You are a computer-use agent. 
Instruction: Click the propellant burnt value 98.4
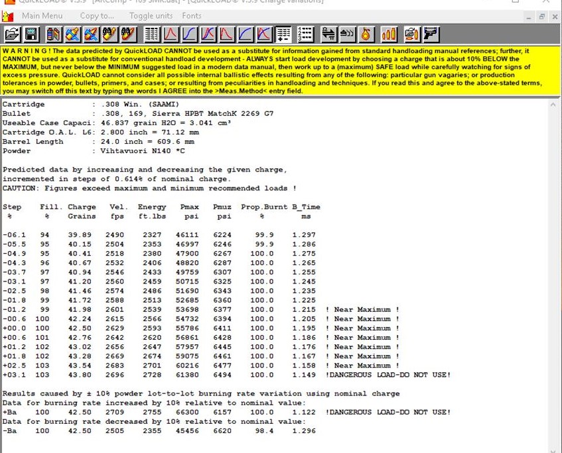pyautogui.click(x=264, y=430)
